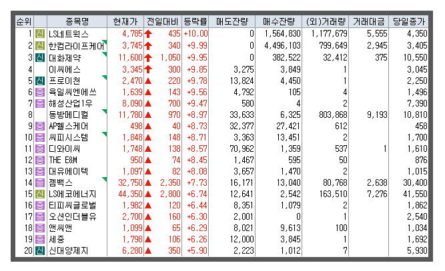Sort by the 종목명 column header
445x271 pixels.
[77, 21]
